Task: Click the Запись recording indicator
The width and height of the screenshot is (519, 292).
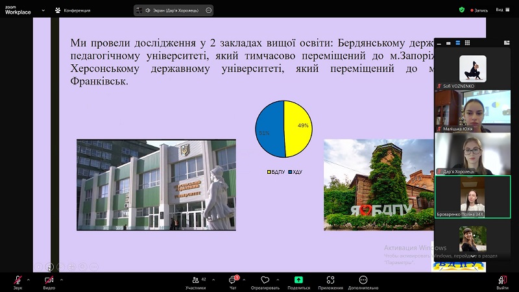Action: click(x=479, y=10)
